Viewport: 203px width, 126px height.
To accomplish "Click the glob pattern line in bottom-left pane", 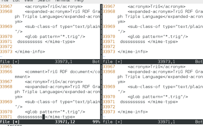I will pos(55,112).
